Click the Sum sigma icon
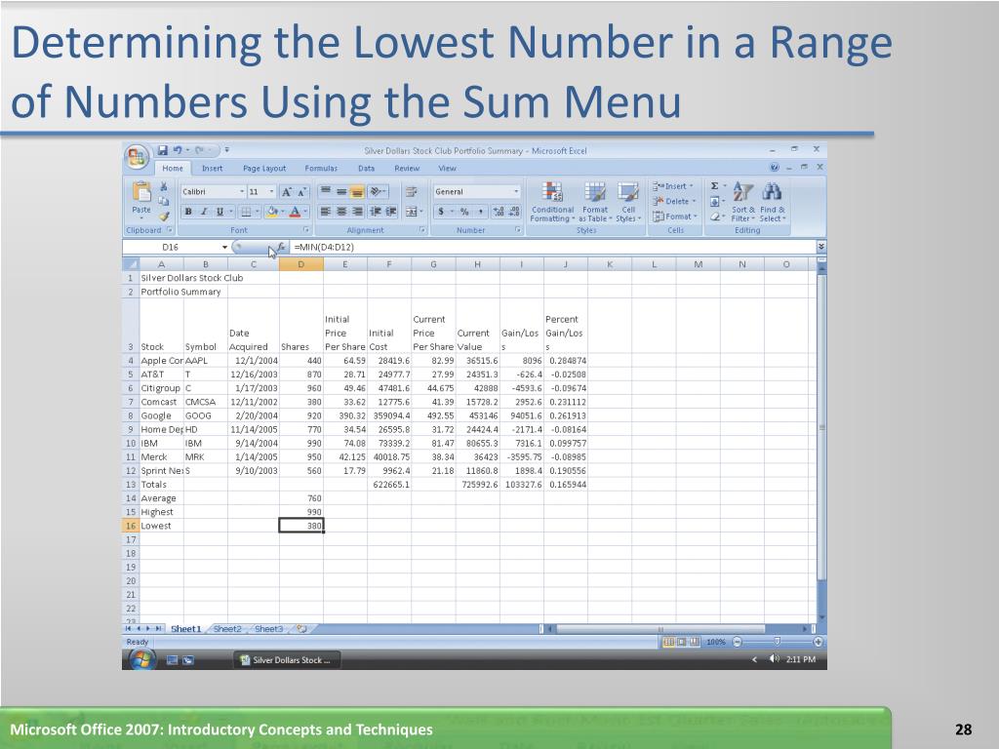The height and width of the screenshot is (749, 999). point(714,186)
